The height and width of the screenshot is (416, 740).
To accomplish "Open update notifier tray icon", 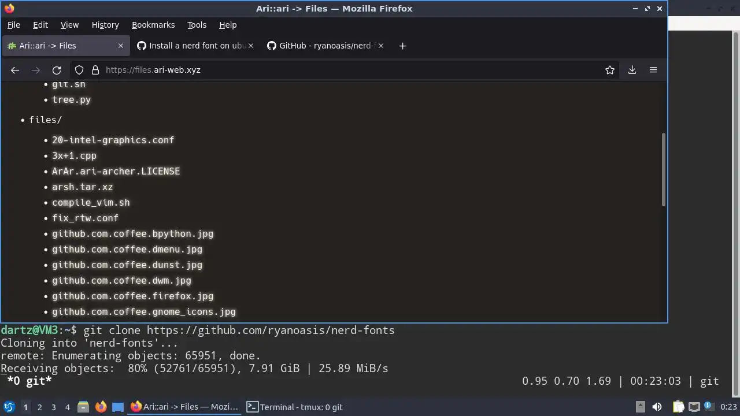I will point(708,407).
